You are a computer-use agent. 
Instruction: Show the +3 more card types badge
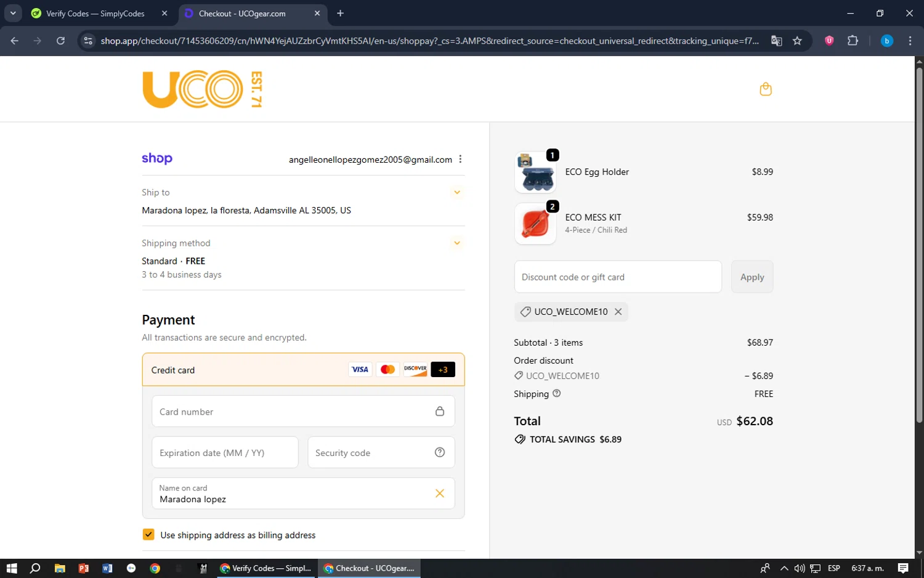coord(443,370)
